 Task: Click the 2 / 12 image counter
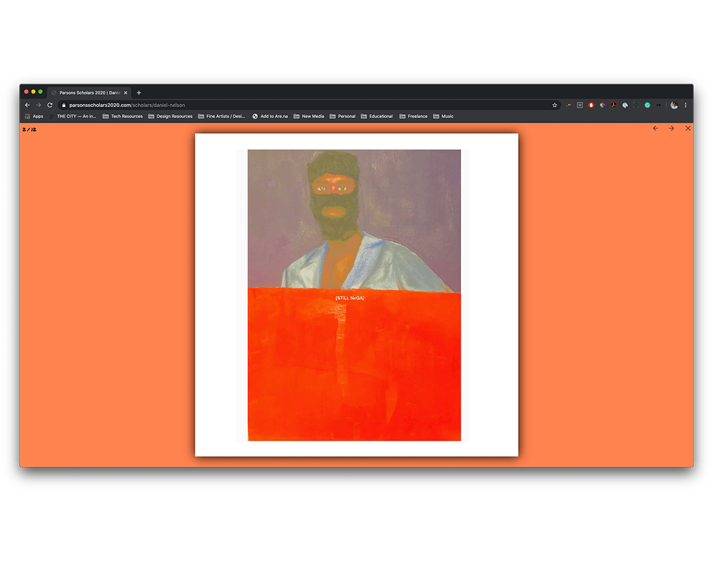(30, 130)
